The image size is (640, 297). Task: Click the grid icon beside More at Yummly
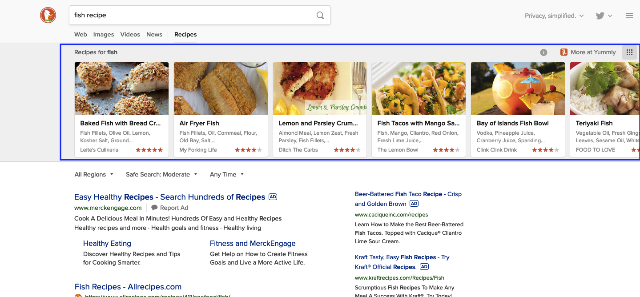629,52
